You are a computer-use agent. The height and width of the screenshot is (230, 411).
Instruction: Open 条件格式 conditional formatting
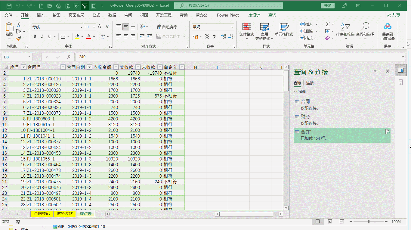point(247,31)
